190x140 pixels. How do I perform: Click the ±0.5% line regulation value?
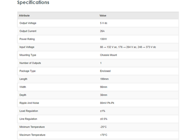[104, 119]
